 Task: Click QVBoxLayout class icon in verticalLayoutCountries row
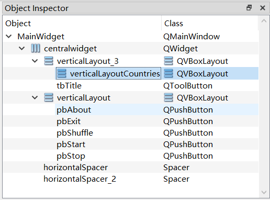click(168, 73)
